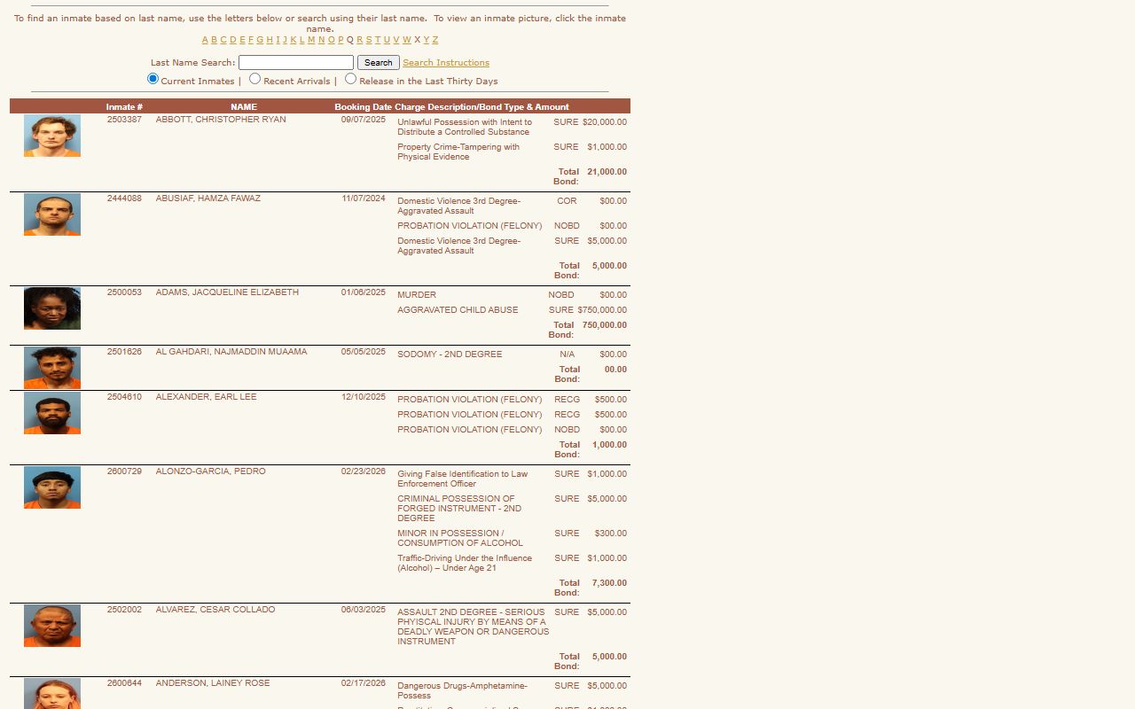Filter inmates by letter D

point(233,40)
